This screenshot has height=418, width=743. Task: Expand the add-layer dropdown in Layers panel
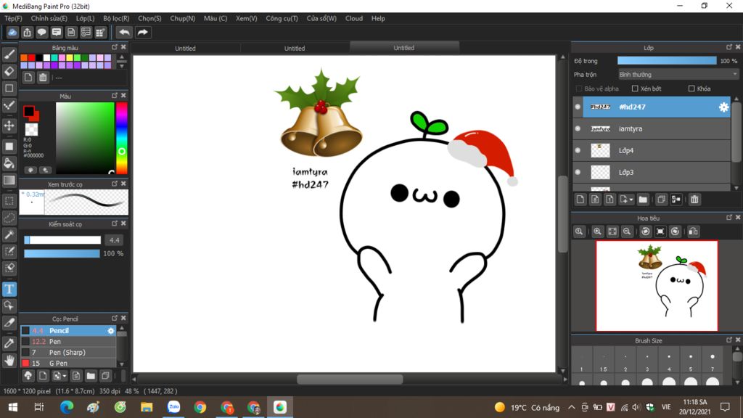[626, 200]
